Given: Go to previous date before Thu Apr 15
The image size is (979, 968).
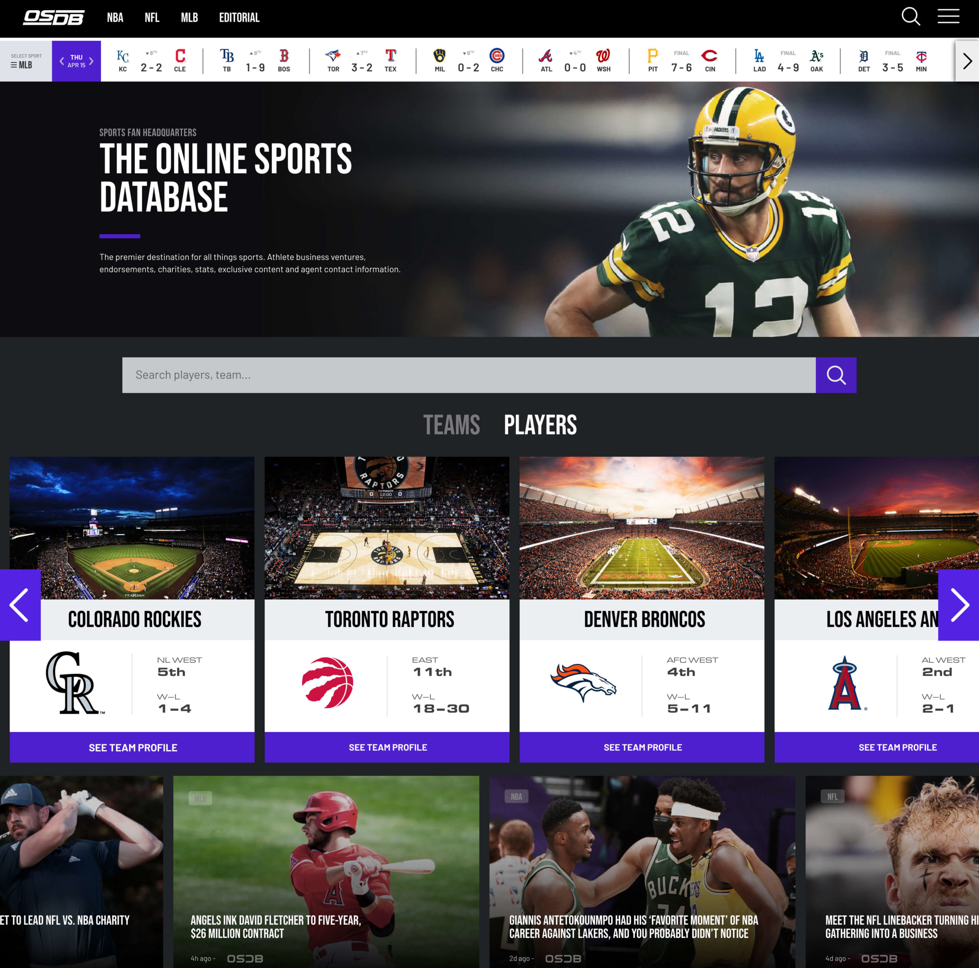Looking at the screenshot, I should point(61,61).
